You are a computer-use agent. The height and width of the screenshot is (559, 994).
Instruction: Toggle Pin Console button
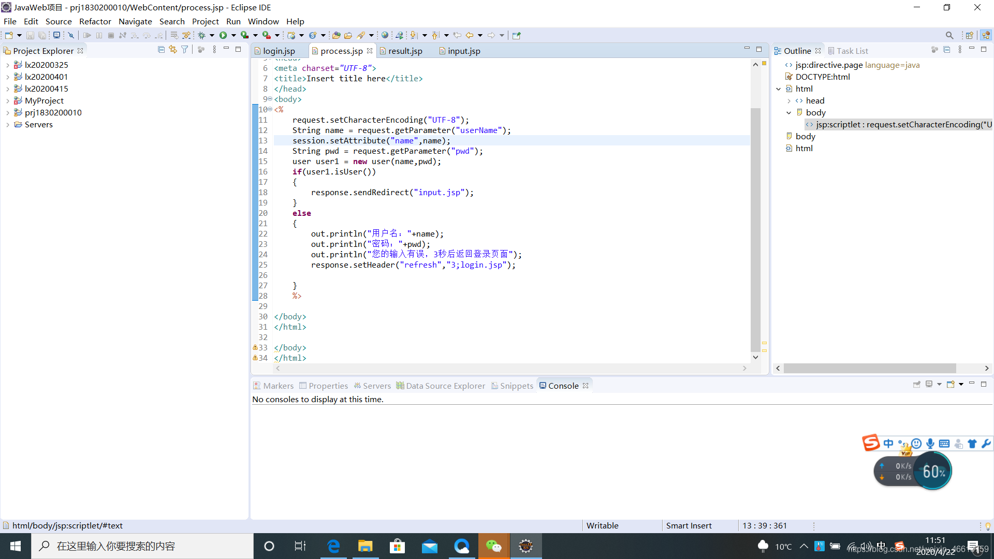coord(917,385)
